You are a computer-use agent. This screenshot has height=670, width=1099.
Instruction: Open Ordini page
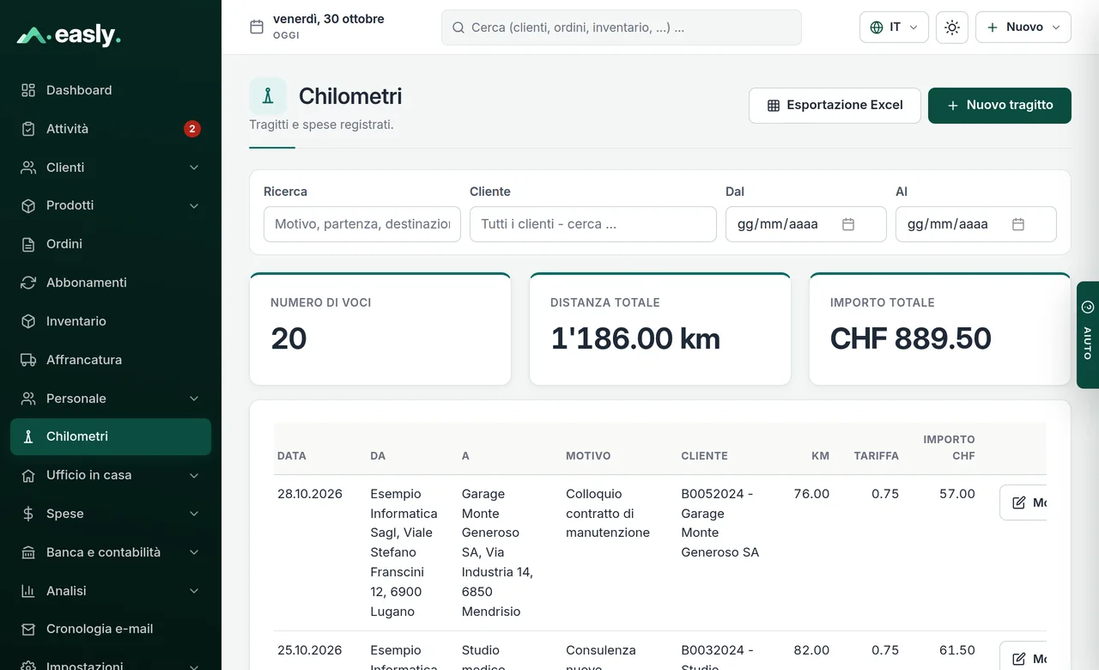110,244
